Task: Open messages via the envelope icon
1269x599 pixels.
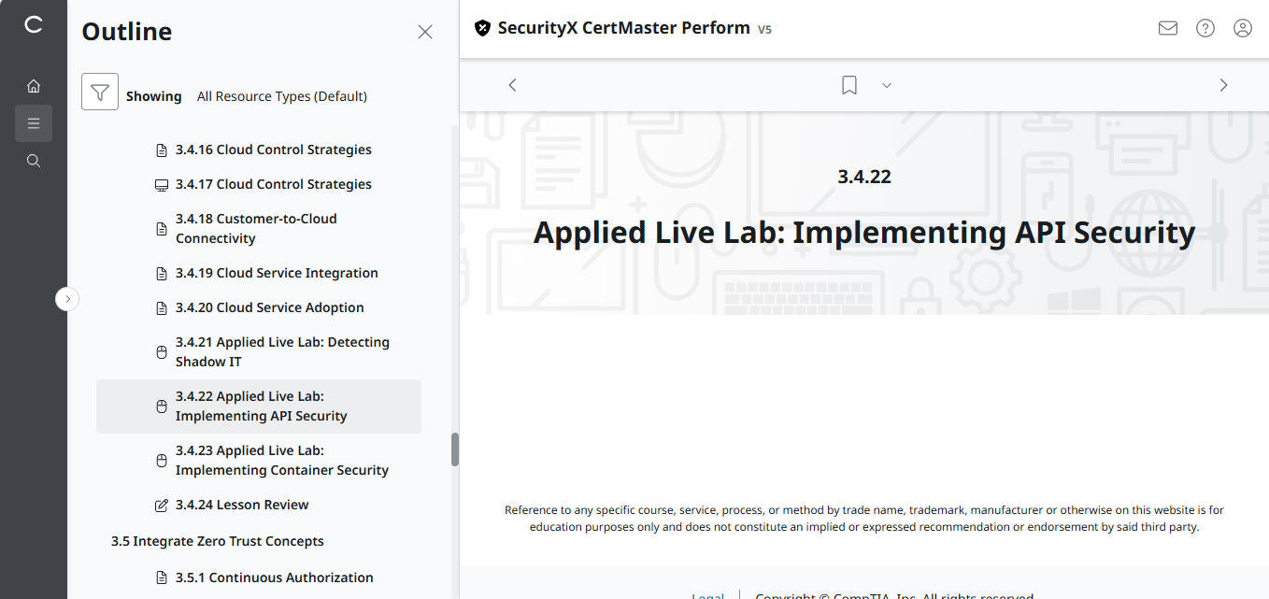Action: click(x=1167, y=28)
